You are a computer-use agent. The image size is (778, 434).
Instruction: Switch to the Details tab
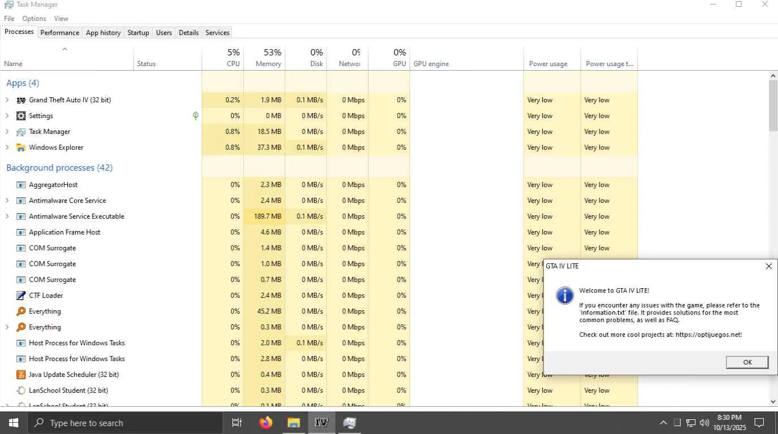188,33
